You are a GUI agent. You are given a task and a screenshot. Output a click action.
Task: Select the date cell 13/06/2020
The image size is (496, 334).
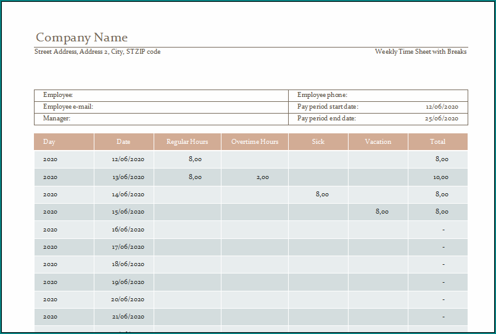point(123,177)
